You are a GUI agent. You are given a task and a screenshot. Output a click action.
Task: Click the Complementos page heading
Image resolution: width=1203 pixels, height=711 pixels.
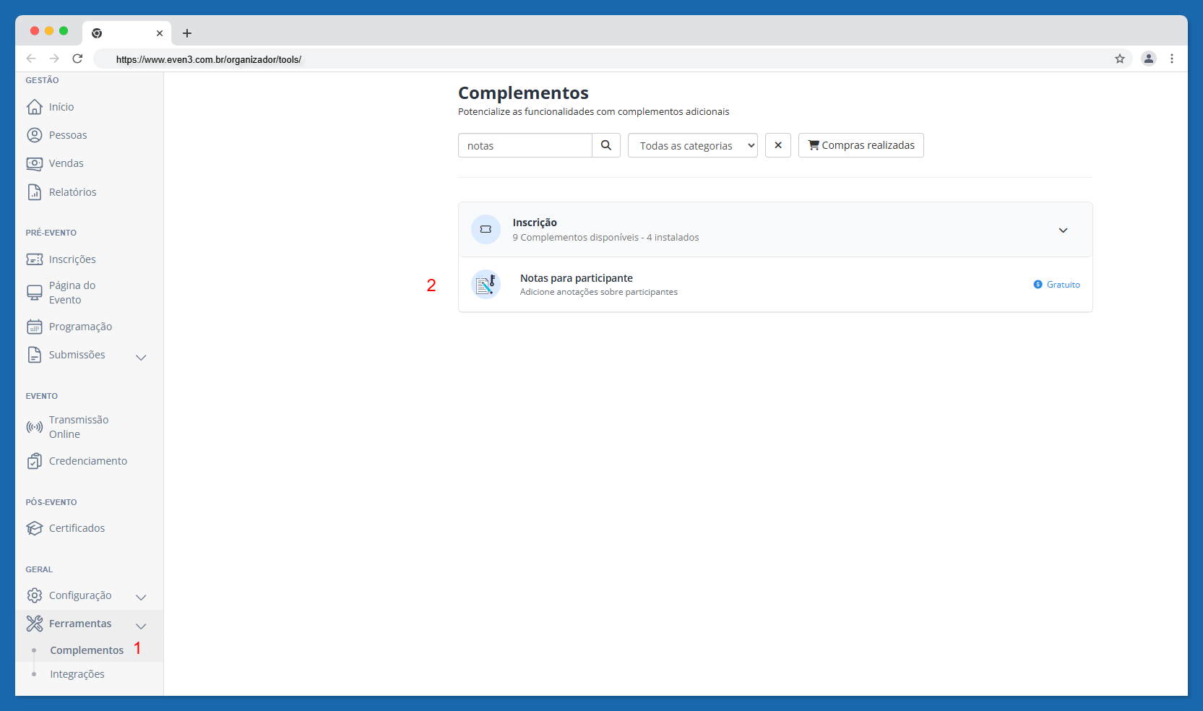coord(523,93)
